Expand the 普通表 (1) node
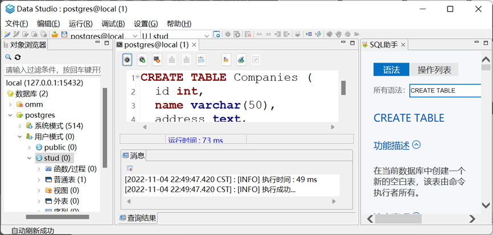The width and height of the screenshot is (493, 235). tap(39, 180)
